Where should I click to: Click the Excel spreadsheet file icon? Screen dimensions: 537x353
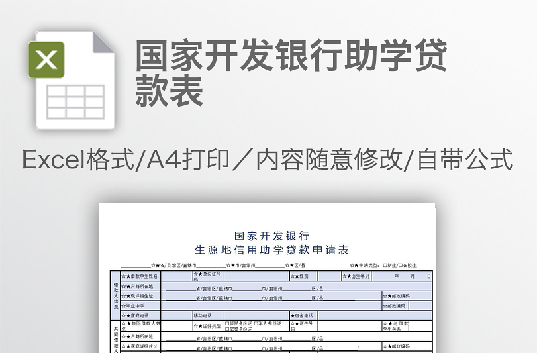coord(71,81)
